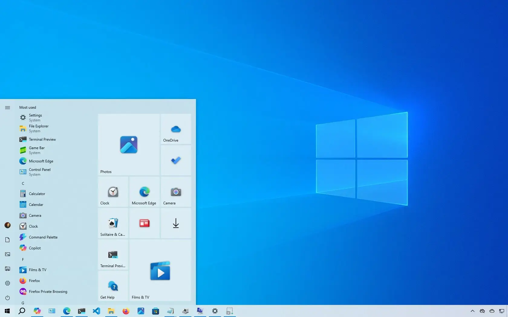Open File Explorer under Most used

pos(38,128)
